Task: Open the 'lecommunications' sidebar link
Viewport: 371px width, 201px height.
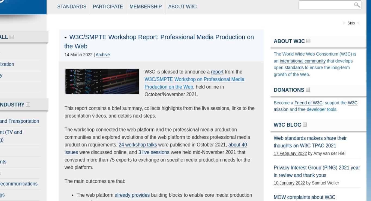Action: point(19,184)
